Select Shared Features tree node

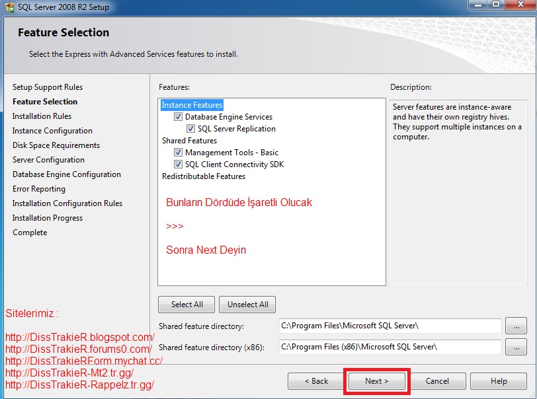point(189,141)
